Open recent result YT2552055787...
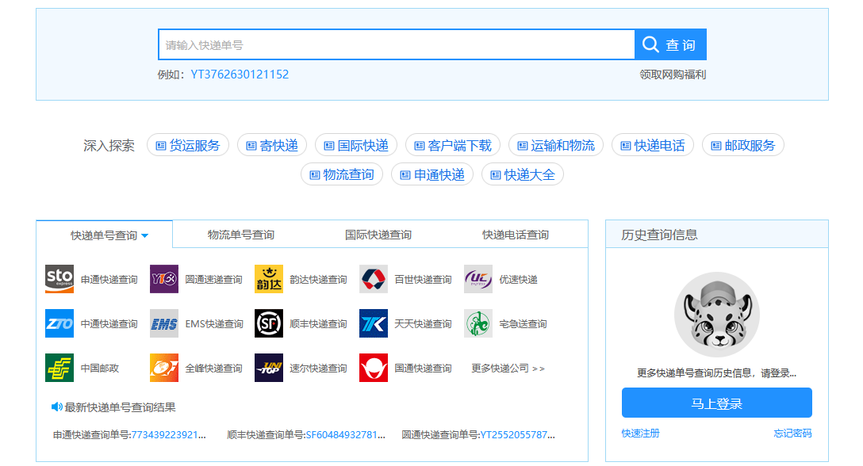Viewport: 863px width, 466px height. point(517,434)
